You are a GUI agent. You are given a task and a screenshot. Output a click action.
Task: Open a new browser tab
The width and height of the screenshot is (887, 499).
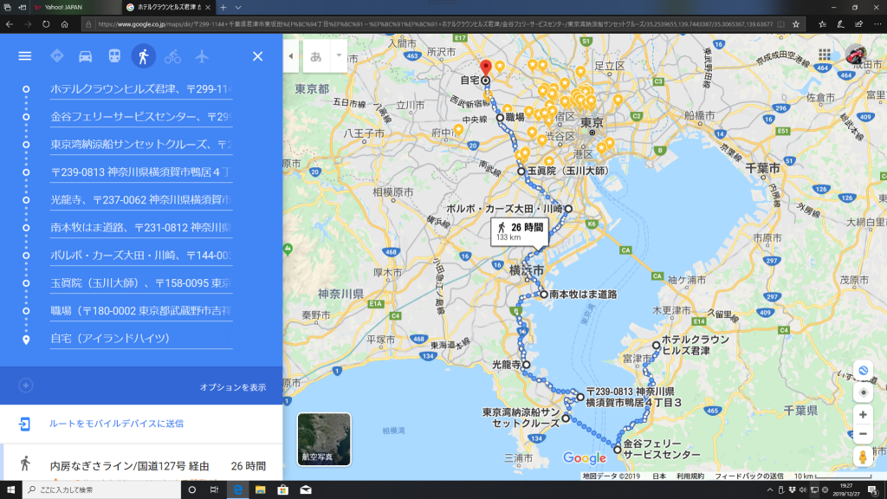point(223,7)
